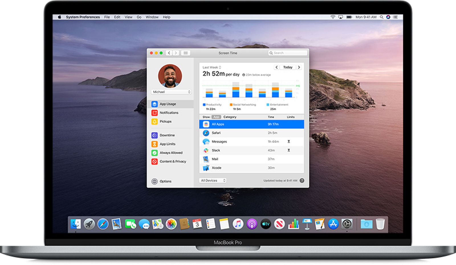Image resolution: width=456 pixels, height=265 pixels.
Task: Click System Preferences in the menu bar
Action: click(83, 17)
